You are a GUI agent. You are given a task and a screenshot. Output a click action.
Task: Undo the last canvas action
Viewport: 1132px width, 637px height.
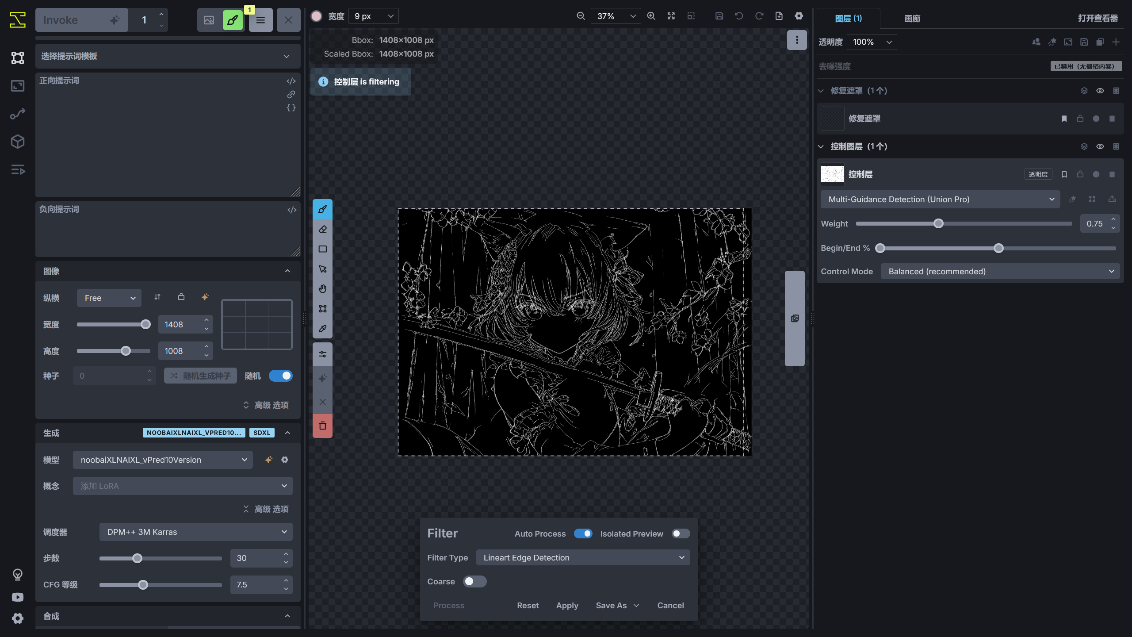click(738, 15)
